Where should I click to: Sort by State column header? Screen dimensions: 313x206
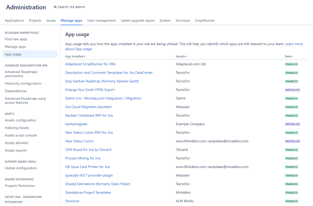(x=289, y=56)
